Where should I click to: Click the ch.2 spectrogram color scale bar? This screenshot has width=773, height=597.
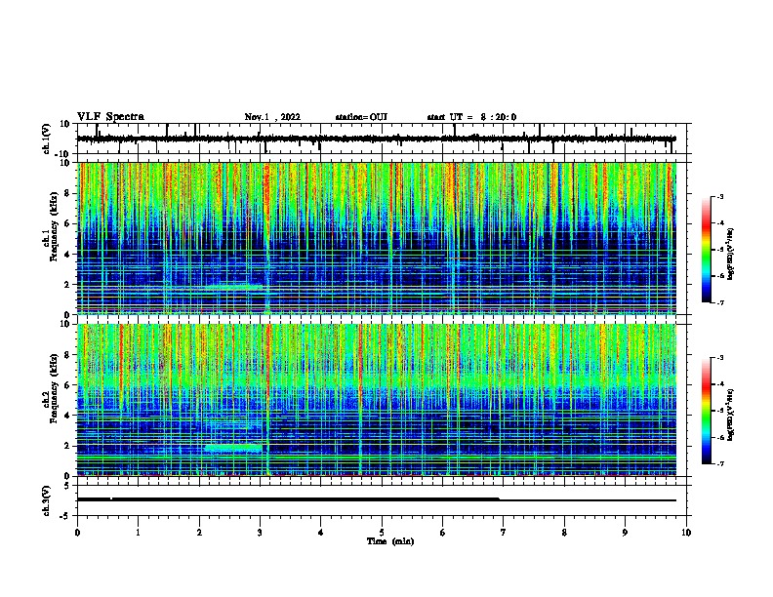point(707,411)
